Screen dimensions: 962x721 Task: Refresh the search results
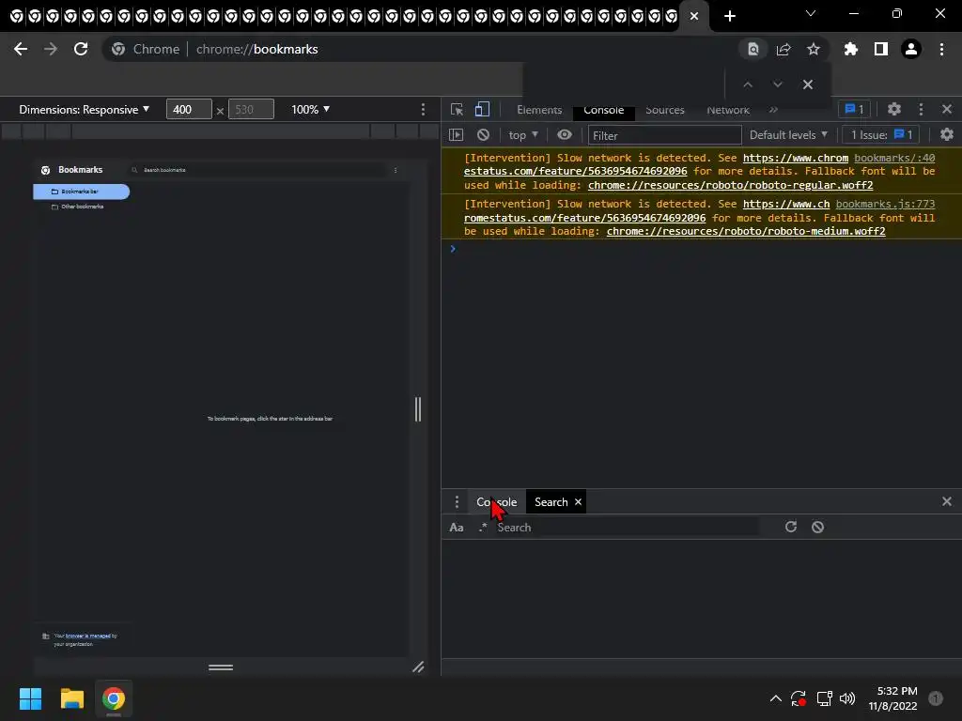pos(791,527)
